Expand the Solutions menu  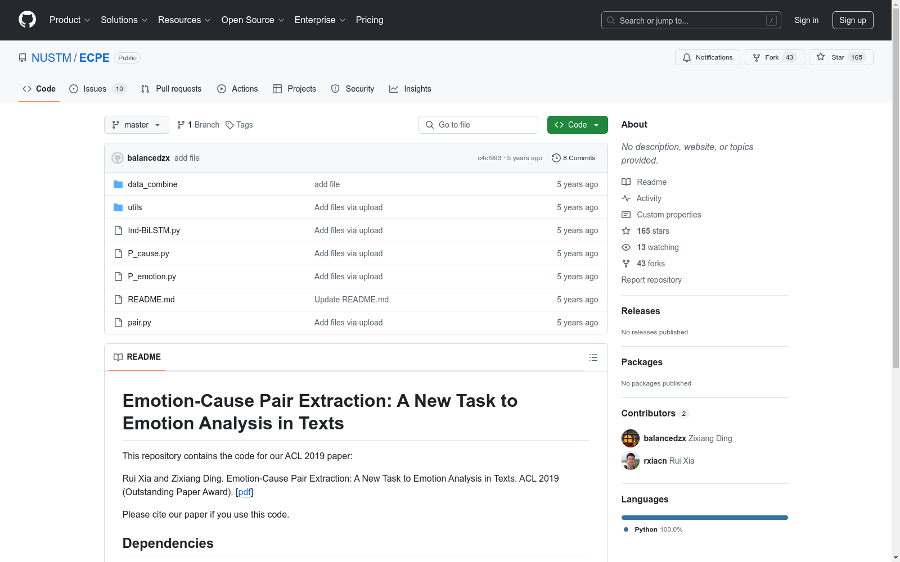(124, 20)
